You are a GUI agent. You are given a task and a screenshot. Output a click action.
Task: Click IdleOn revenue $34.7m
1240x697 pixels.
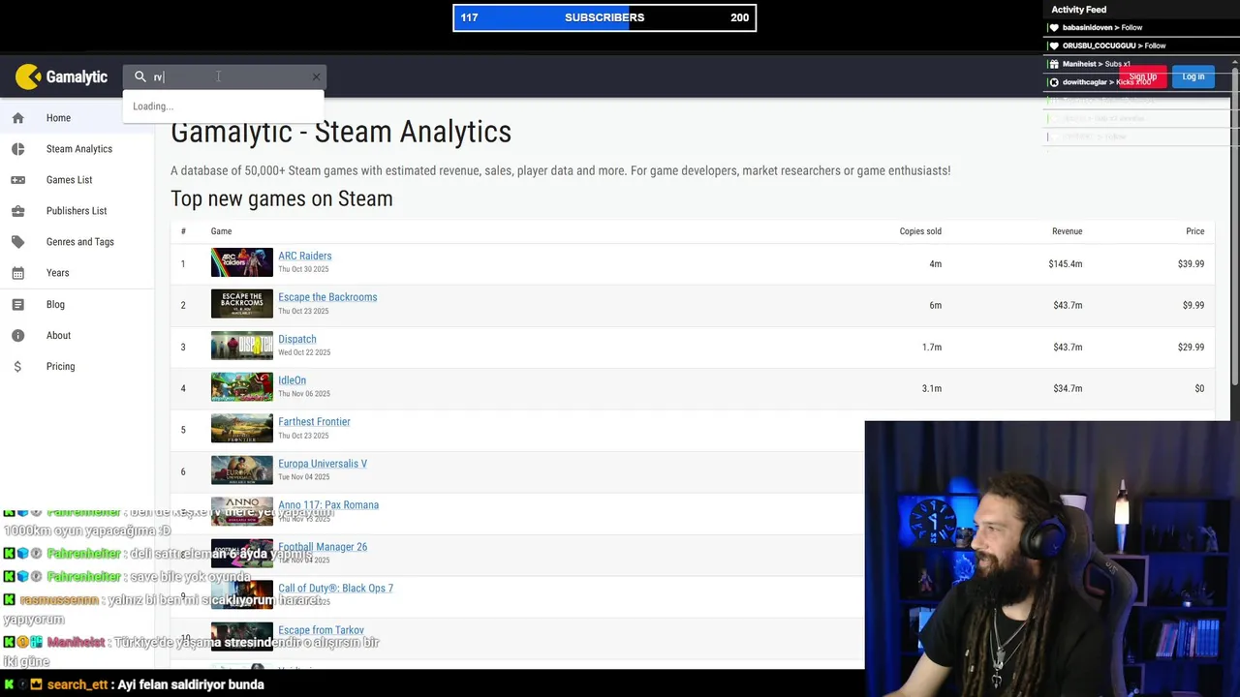point(1068,389)
